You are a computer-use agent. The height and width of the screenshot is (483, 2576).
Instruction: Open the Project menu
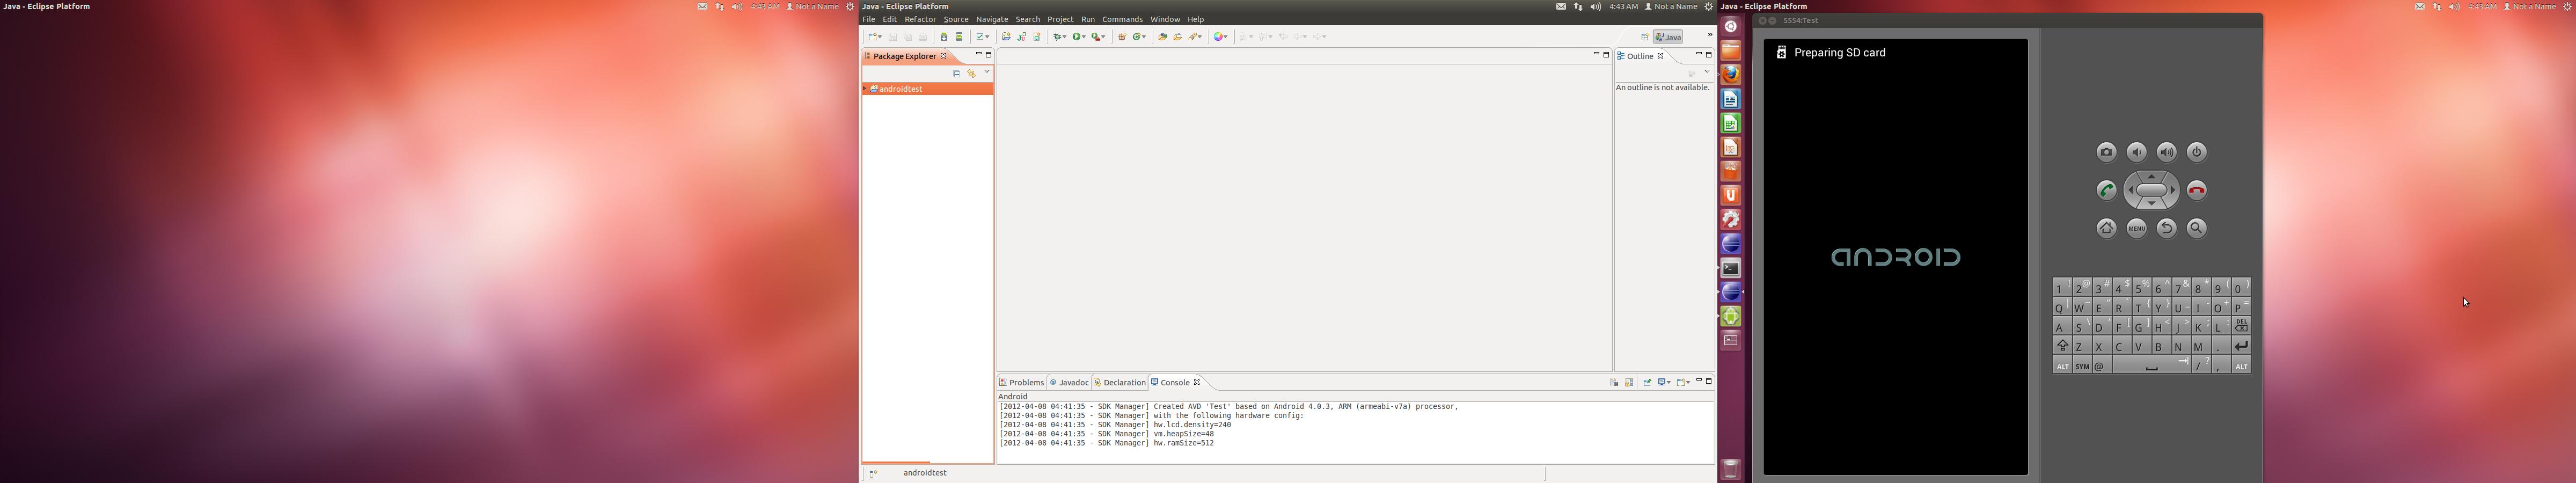coord(1060,19)
